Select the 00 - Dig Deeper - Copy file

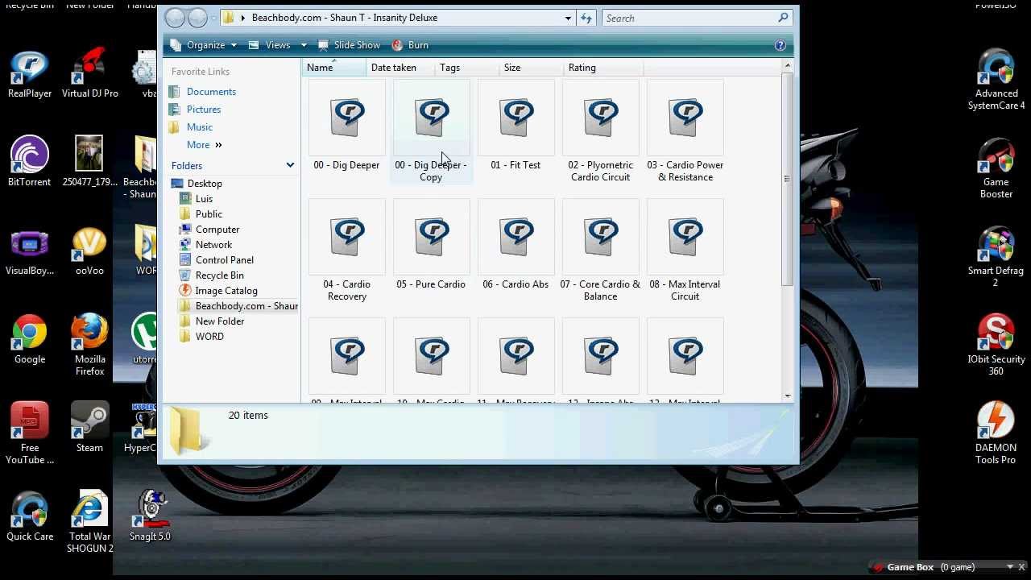(431, 131)
